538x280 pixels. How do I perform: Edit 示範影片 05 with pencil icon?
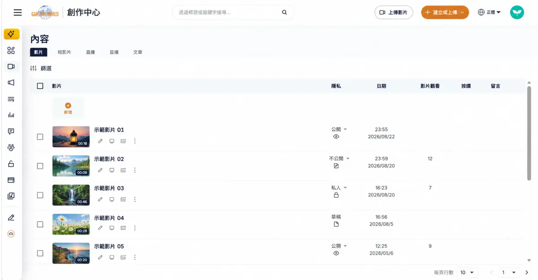pyautogui.click(x=100, y=257)
